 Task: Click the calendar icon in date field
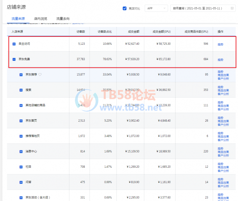232,8
